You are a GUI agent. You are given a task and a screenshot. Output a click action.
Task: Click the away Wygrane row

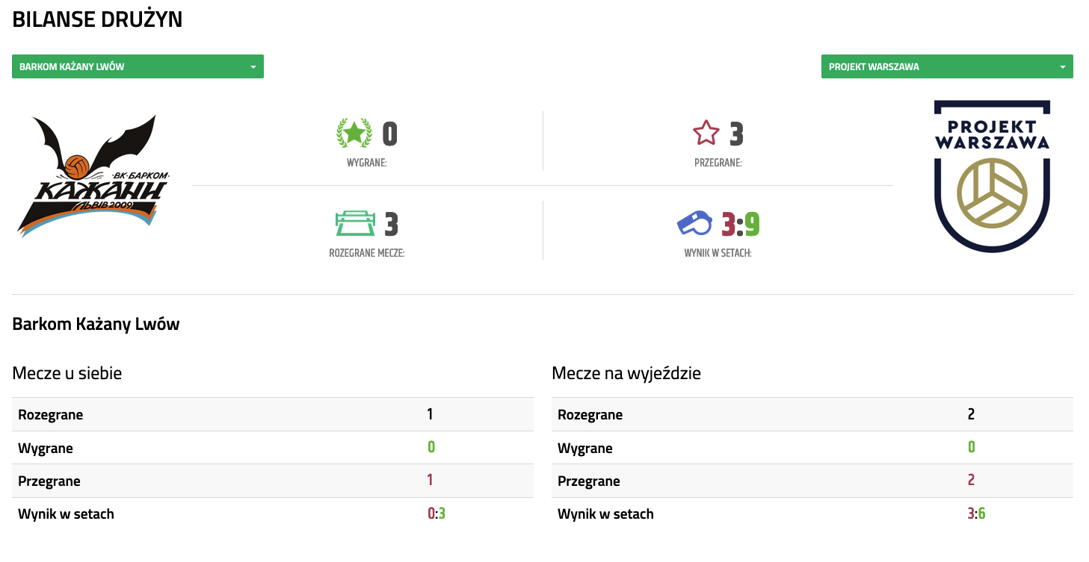click(812, 448)
